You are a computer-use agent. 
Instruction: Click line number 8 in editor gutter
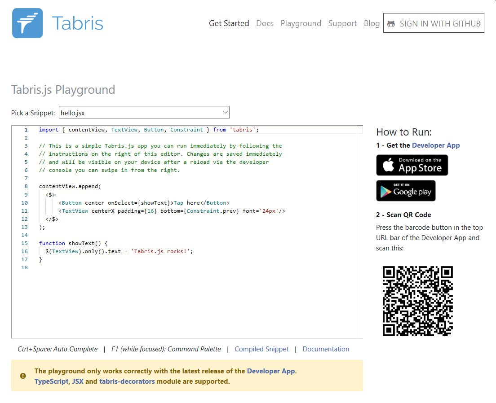pos(26,187)
